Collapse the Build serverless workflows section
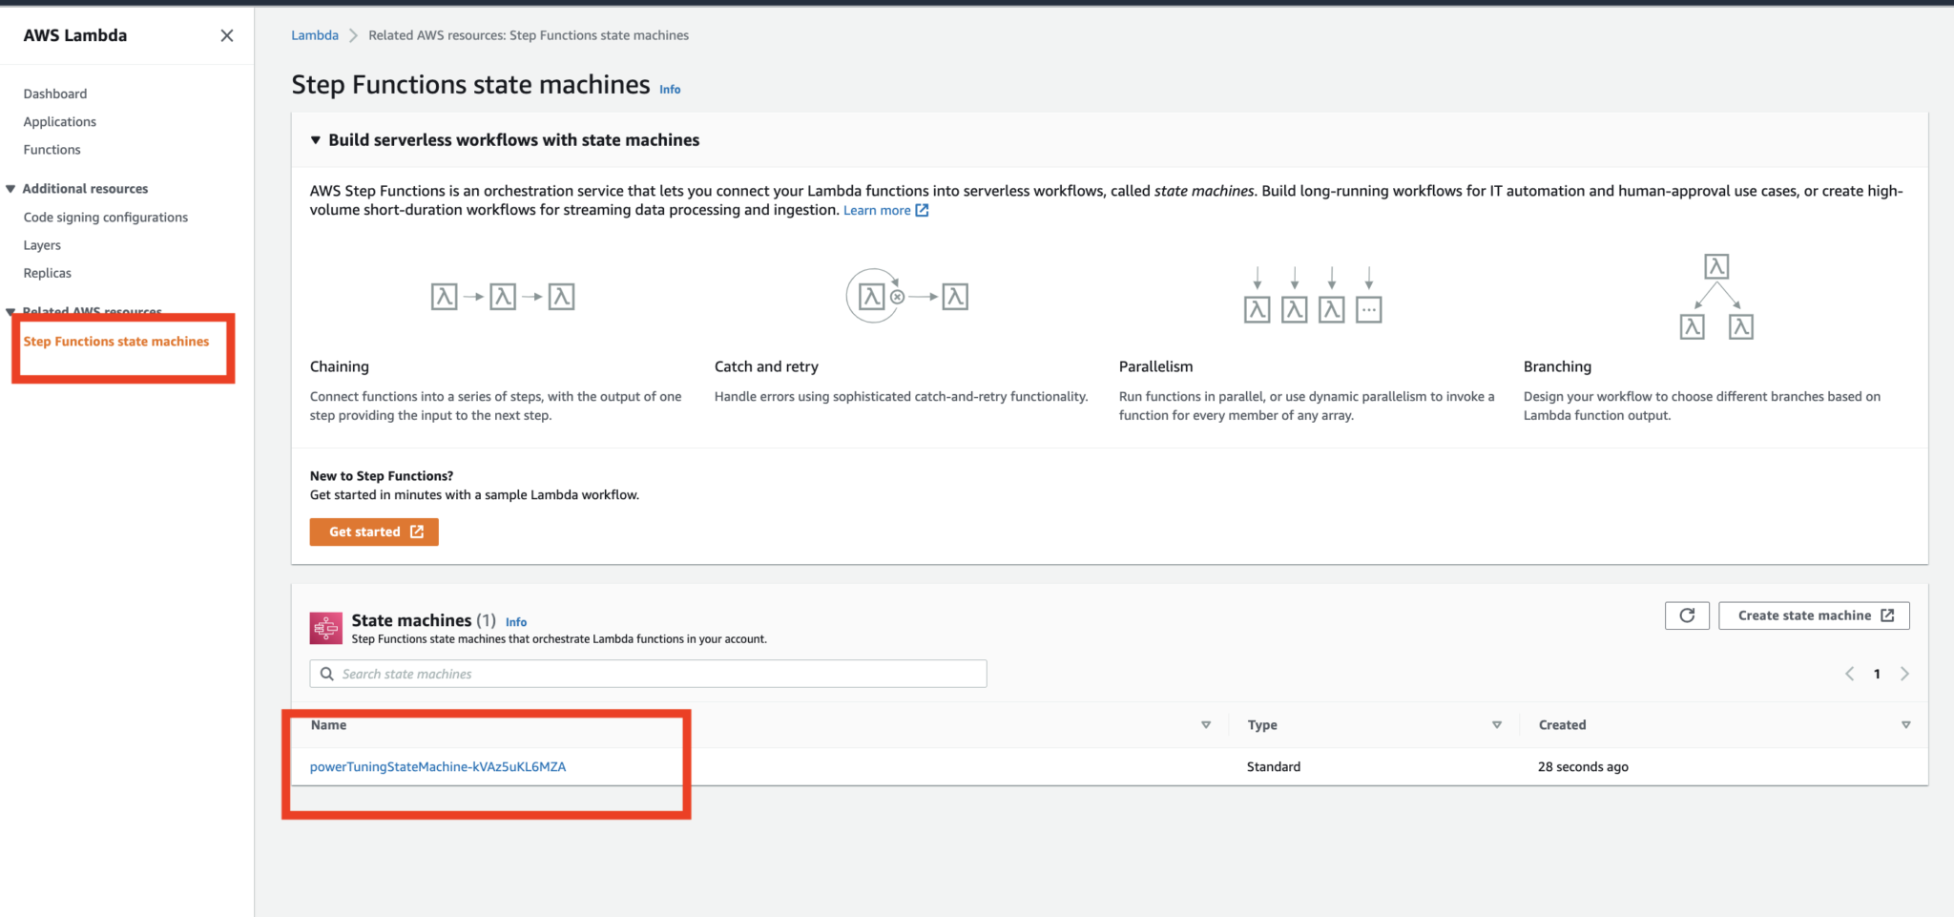1954x917 pixels. (x=316, y=139)
